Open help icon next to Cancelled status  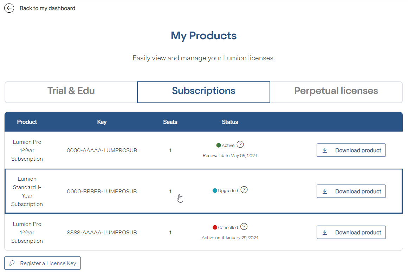244,227
